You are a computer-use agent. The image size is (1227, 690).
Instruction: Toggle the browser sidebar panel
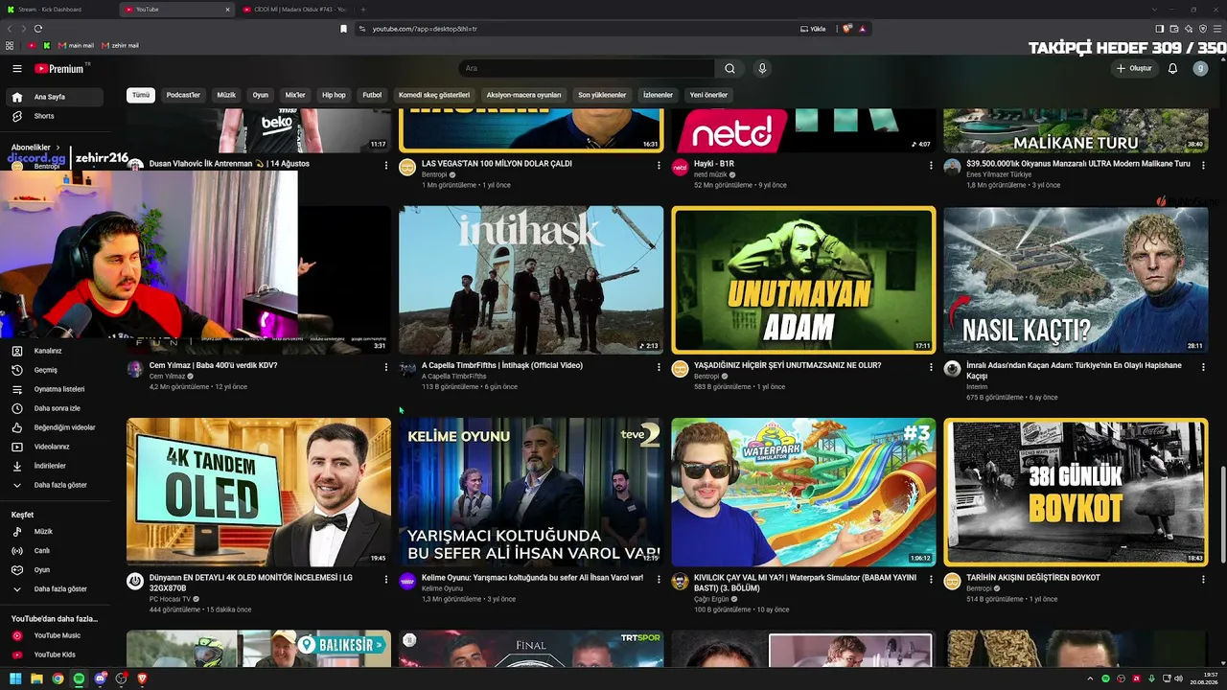[x=1159, y=29]
